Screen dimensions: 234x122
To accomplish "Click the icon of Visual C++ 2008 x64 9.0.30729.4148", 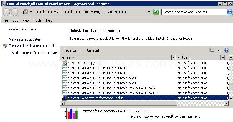I will [65, 93].
